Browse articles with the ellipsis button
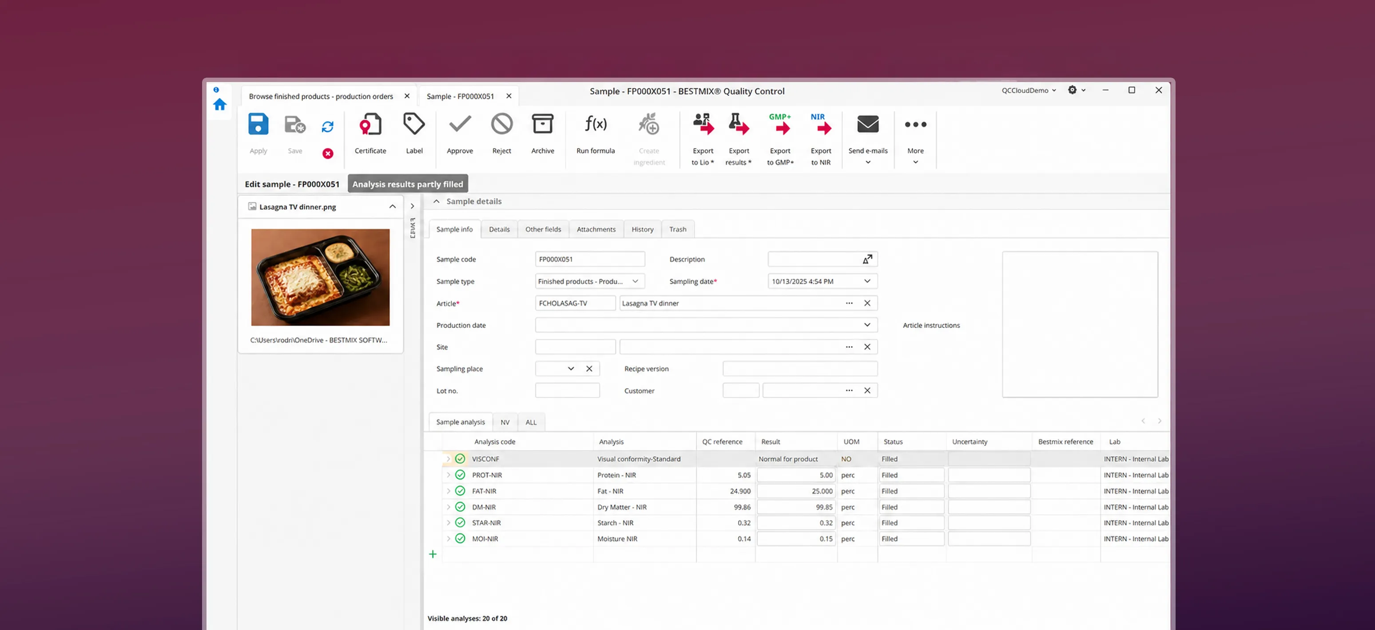The height and width of the screenshot is (630, 1375). [x=849, y=303]
